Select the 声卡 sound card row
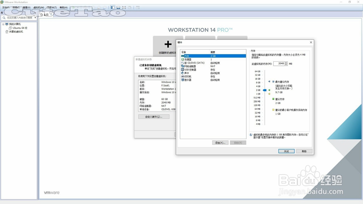Viewport: 363px width, 204px height. coord(213,73)
